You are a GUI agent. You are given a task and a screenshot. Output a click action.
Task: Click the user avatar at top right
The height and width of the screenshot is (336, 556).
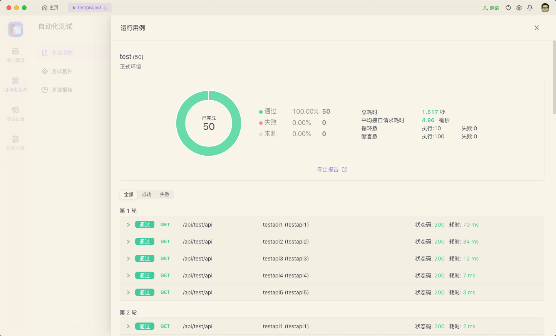(x=545, y=8)
